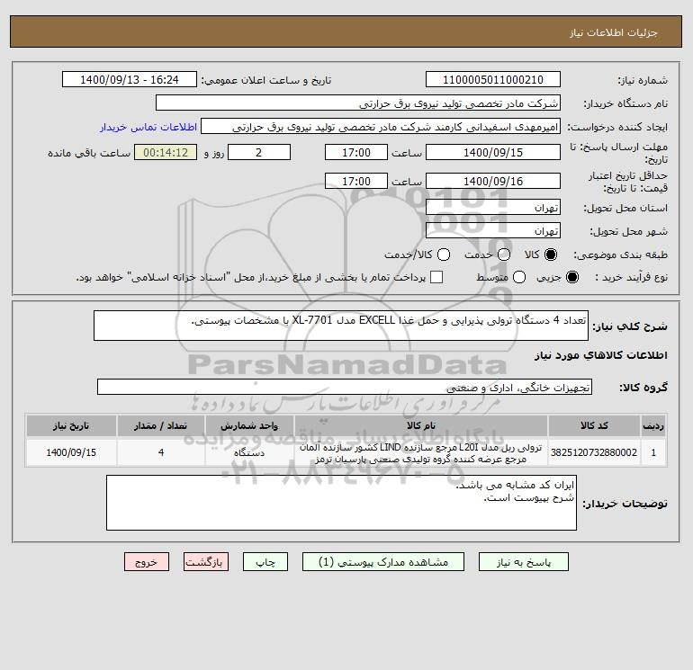Viewport: 693px width, 670px height.
Task: Select the کالا radio button
Action: (551, 255)
